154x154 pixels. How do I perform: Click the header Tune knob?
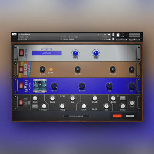click(118, 35)
